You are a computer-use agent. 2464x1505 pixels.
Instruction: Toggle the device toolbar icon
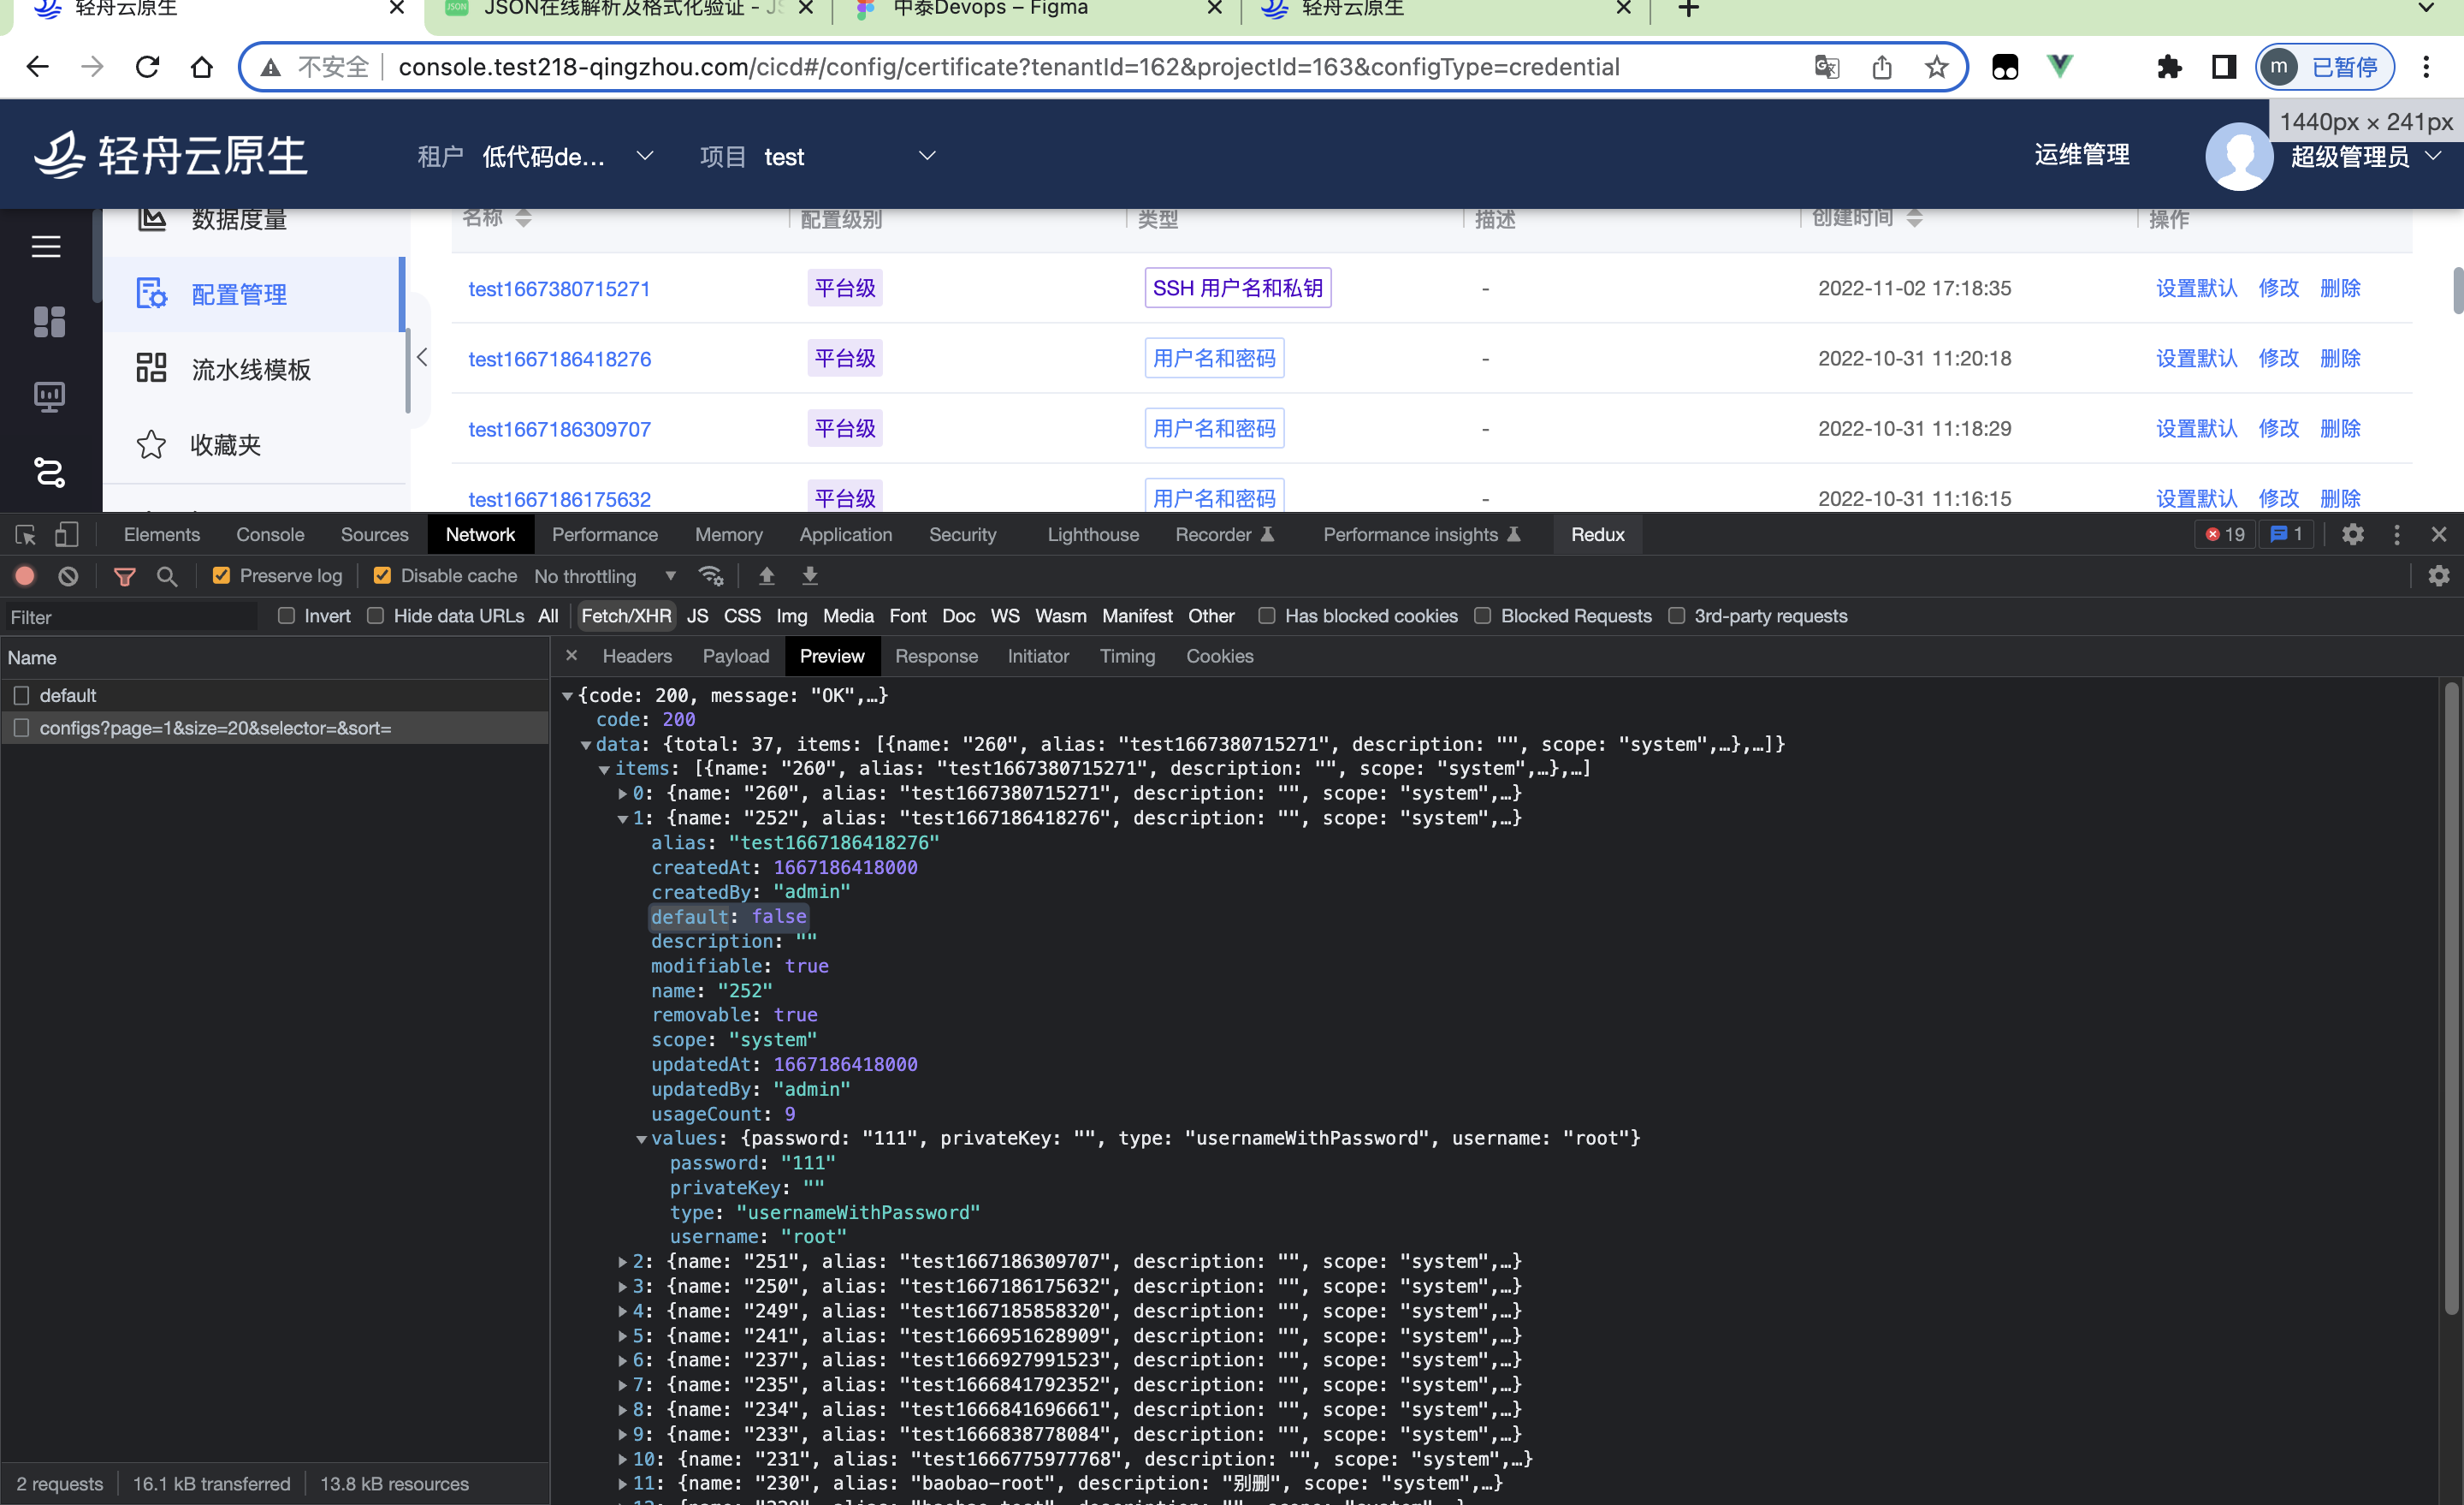66,535
